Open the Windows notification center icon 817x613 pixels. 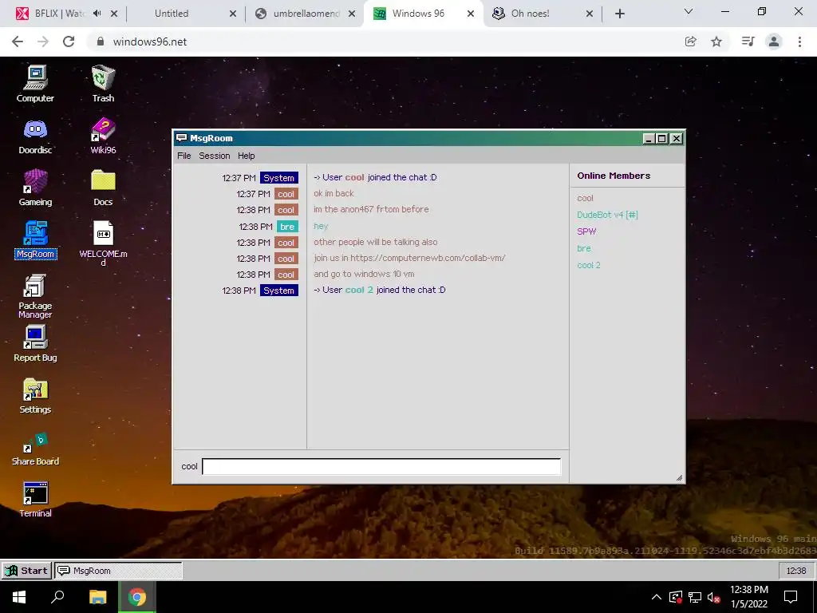click(791, 597)
